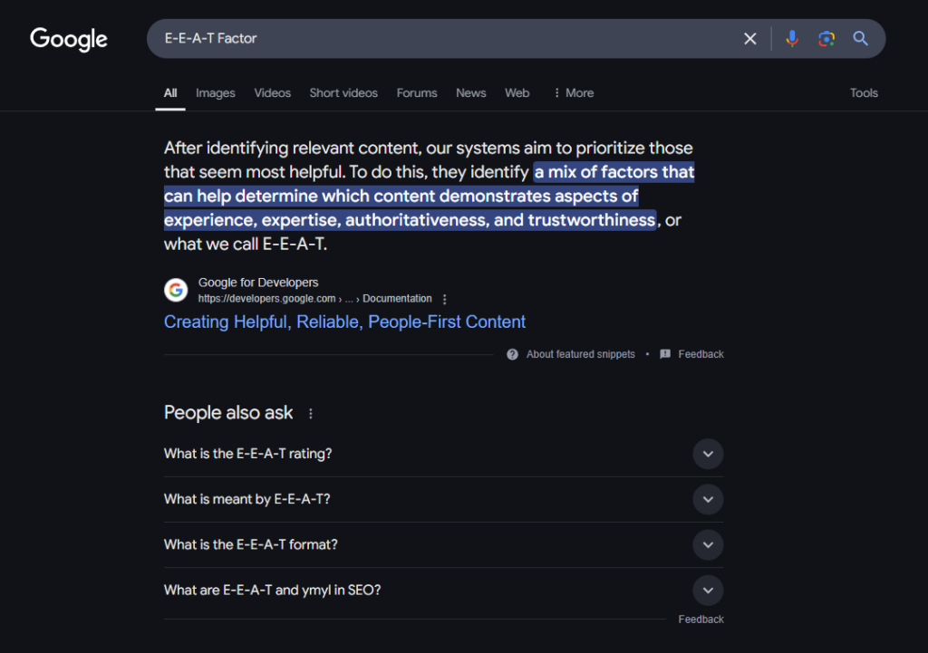Click the developers.google.com URL breadcrumb
The width and height of the screenshot is (928, 653).
[x=314, y=299]
